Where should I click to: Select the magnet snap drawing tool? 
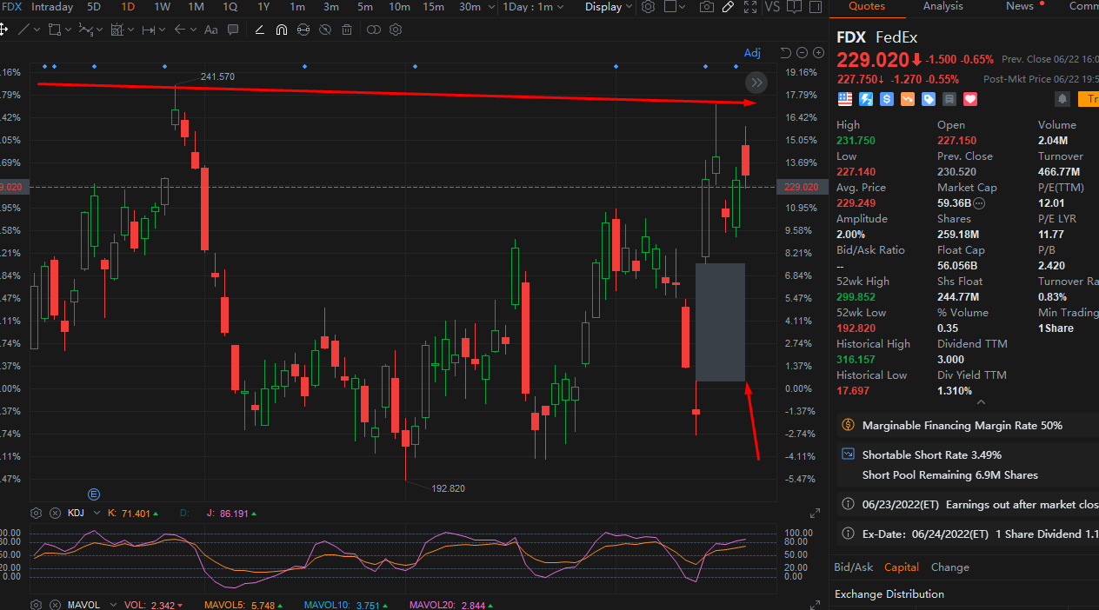click(x=281, y=29)
